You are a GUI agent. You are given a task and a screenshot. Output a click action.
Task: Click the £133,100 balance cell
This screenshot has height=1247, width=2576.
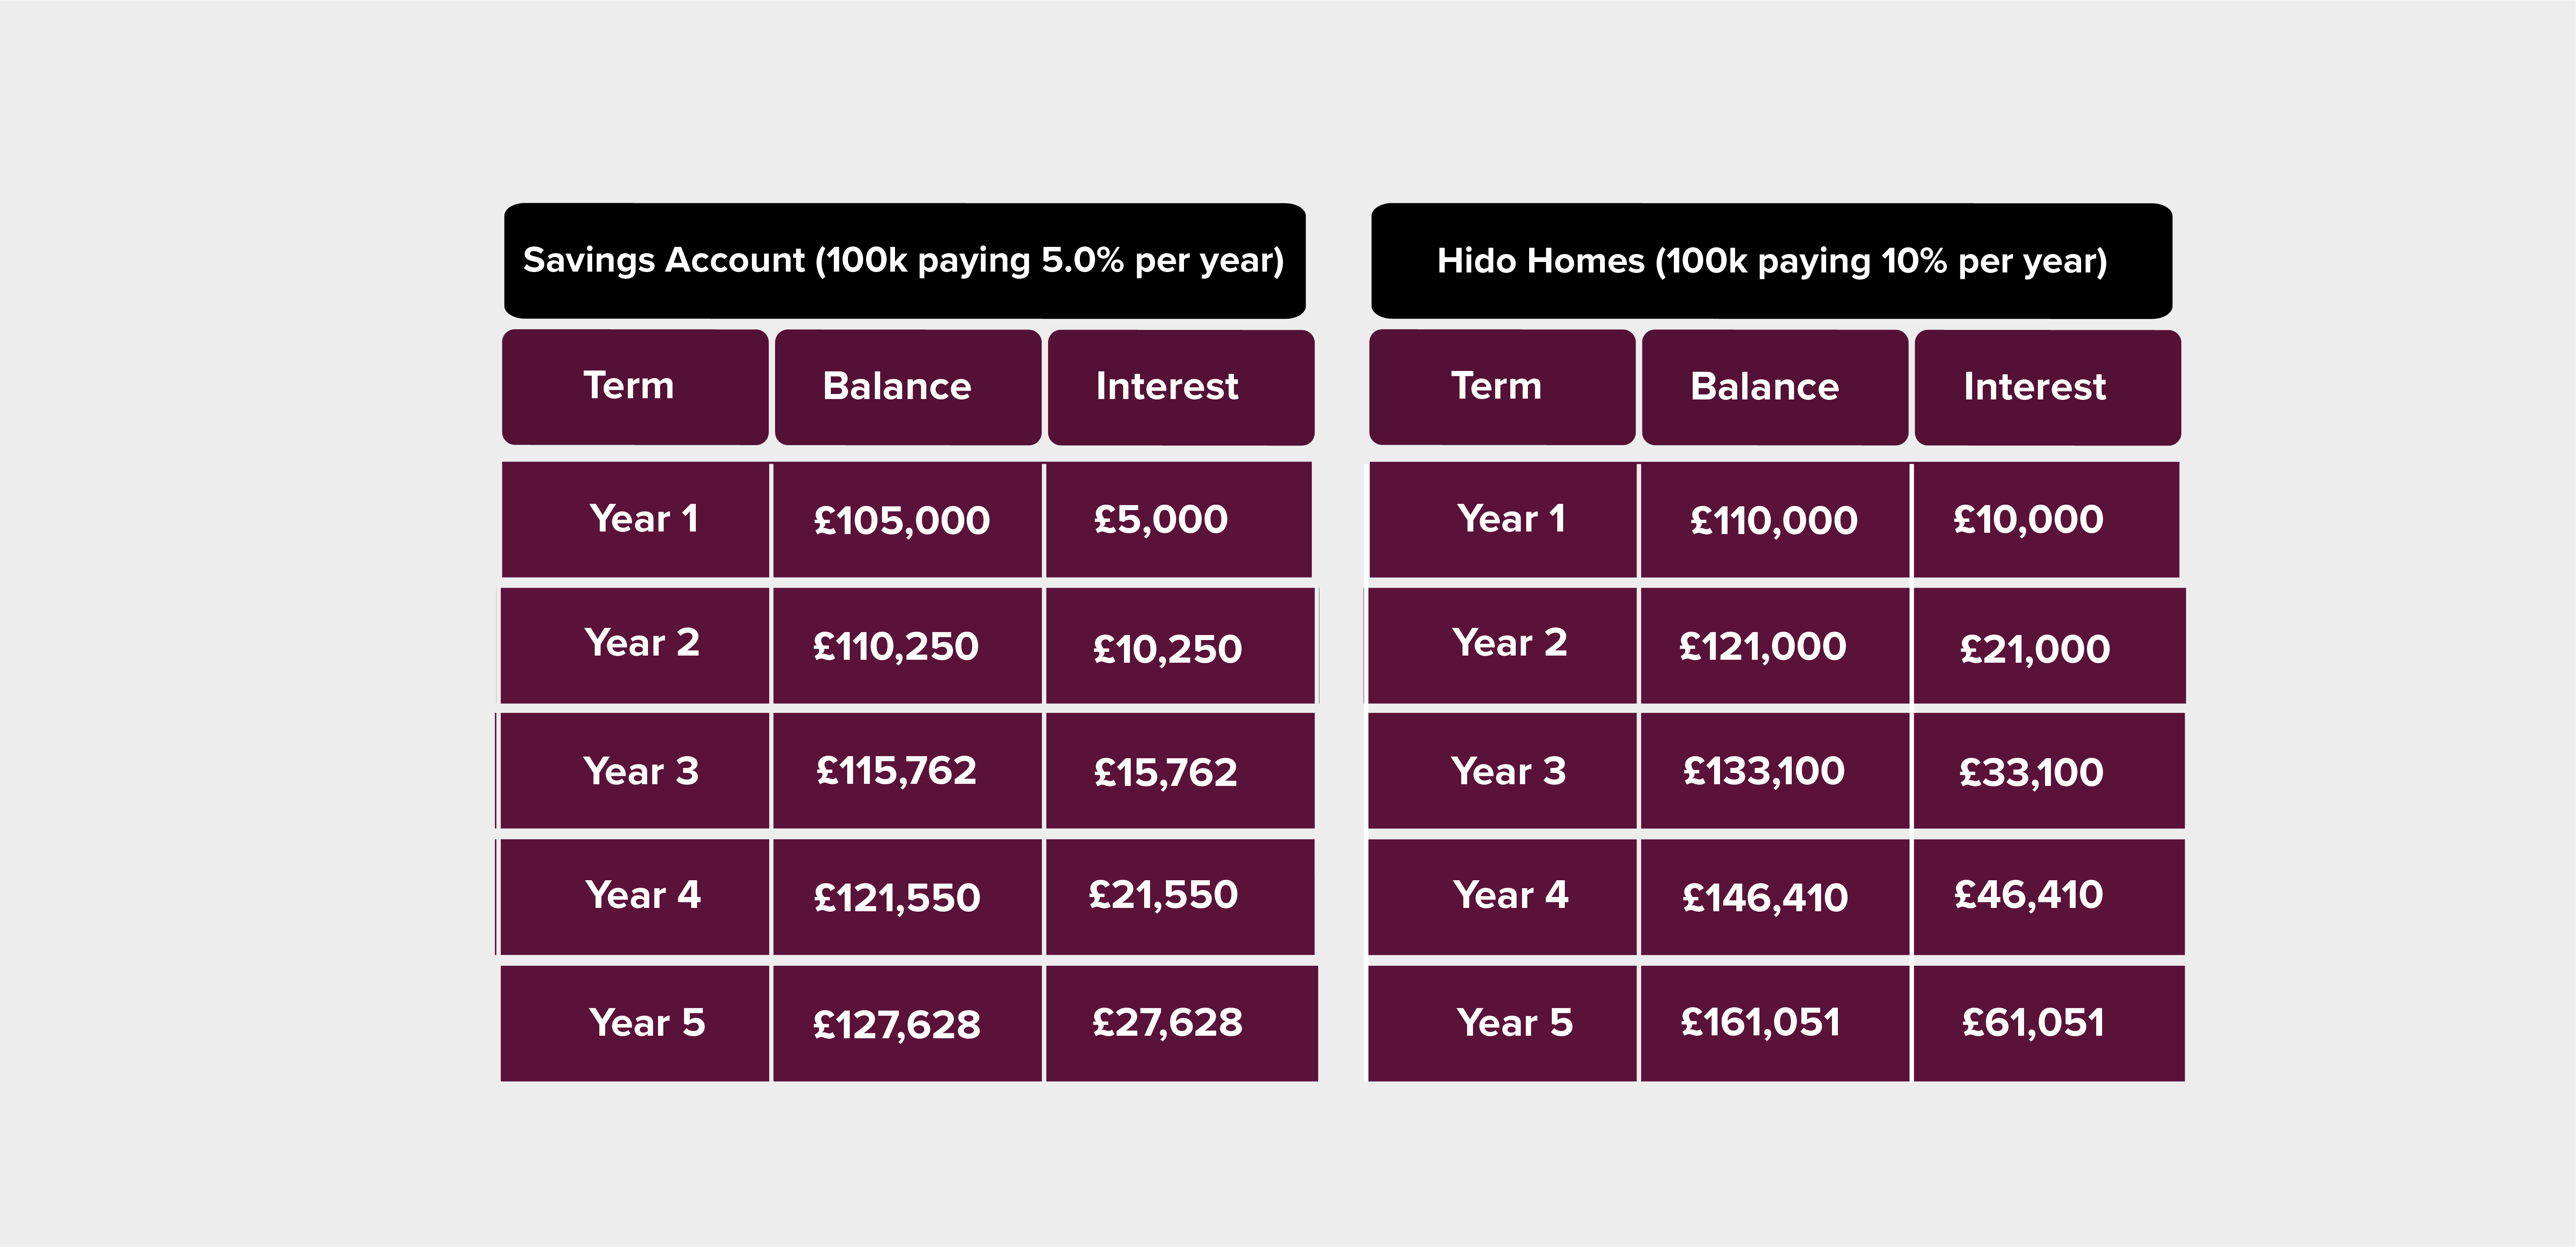click(1775, 770)
